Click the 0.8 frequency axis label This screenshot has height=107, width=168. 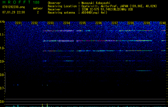click(x=2, y=75)
